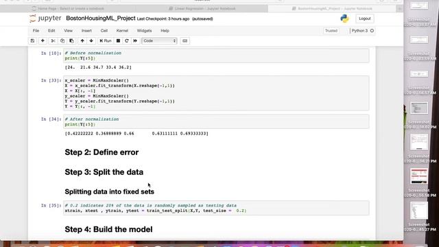Click output [24. 21.6 34.7 33.4 36.2]
The width and height of the screenshot is (439, 247).
pos(98,67)
